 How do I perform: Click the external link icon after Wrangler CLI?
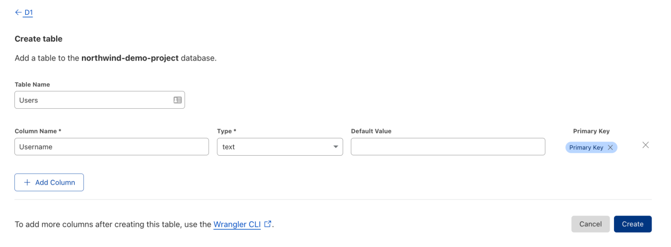[x=268, y=224]
